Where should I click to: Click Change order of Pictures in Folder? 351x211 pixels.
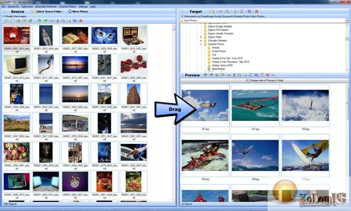[x=265, y=80]
